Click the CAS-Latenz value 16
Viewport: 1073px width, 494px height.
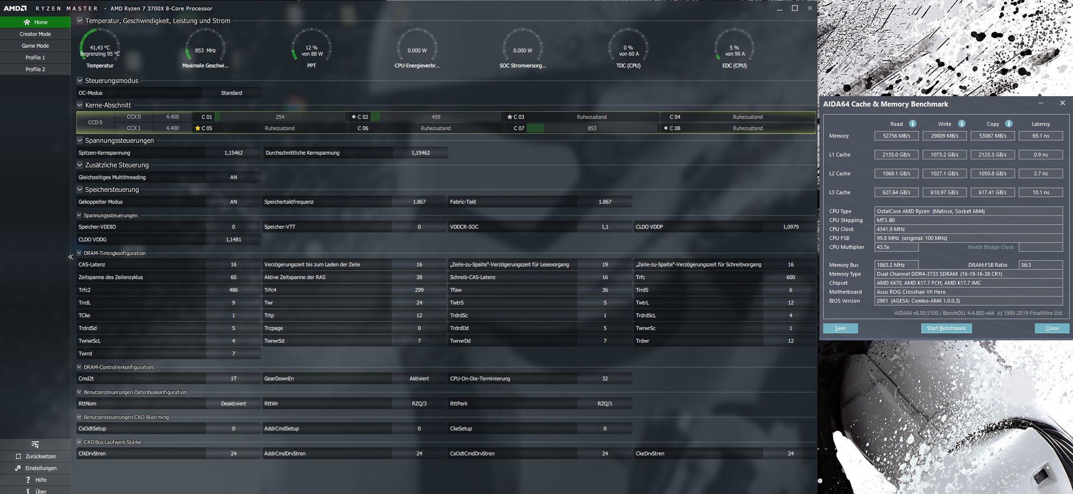(x=233, y=264)
